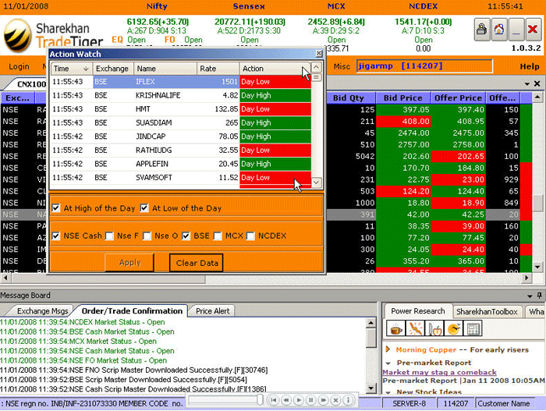This screenshot has height=411, width=546.
Task: Switch to the Exchange Msgs tab
Action: coord(42,311)
